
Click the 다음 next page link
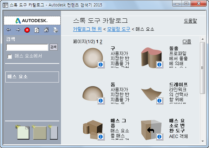pyautogui.click(x=187, y=42)
